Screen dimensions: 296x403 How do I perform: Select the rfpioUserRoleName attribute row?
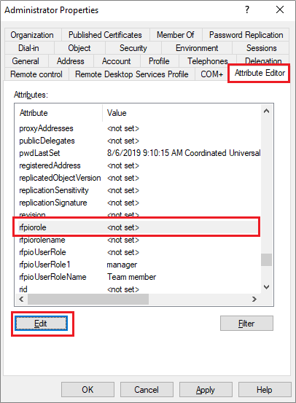click(139, 277)
